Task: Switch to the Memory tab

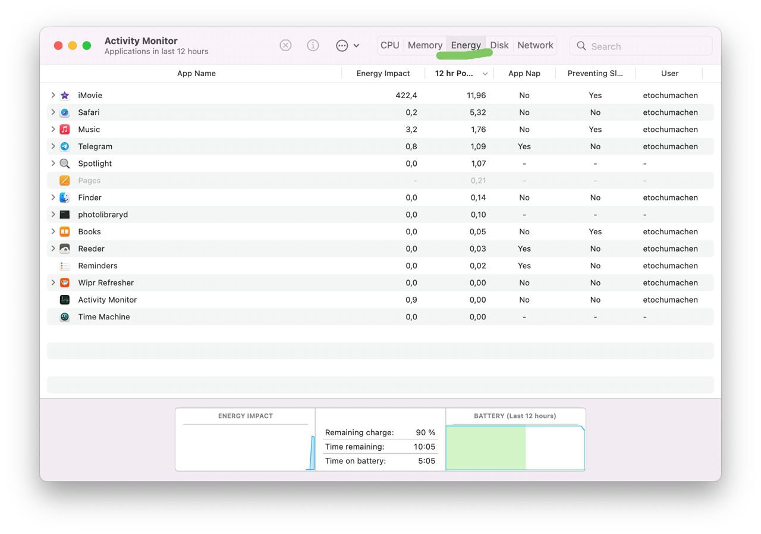Action: click(x=425, y=45)
